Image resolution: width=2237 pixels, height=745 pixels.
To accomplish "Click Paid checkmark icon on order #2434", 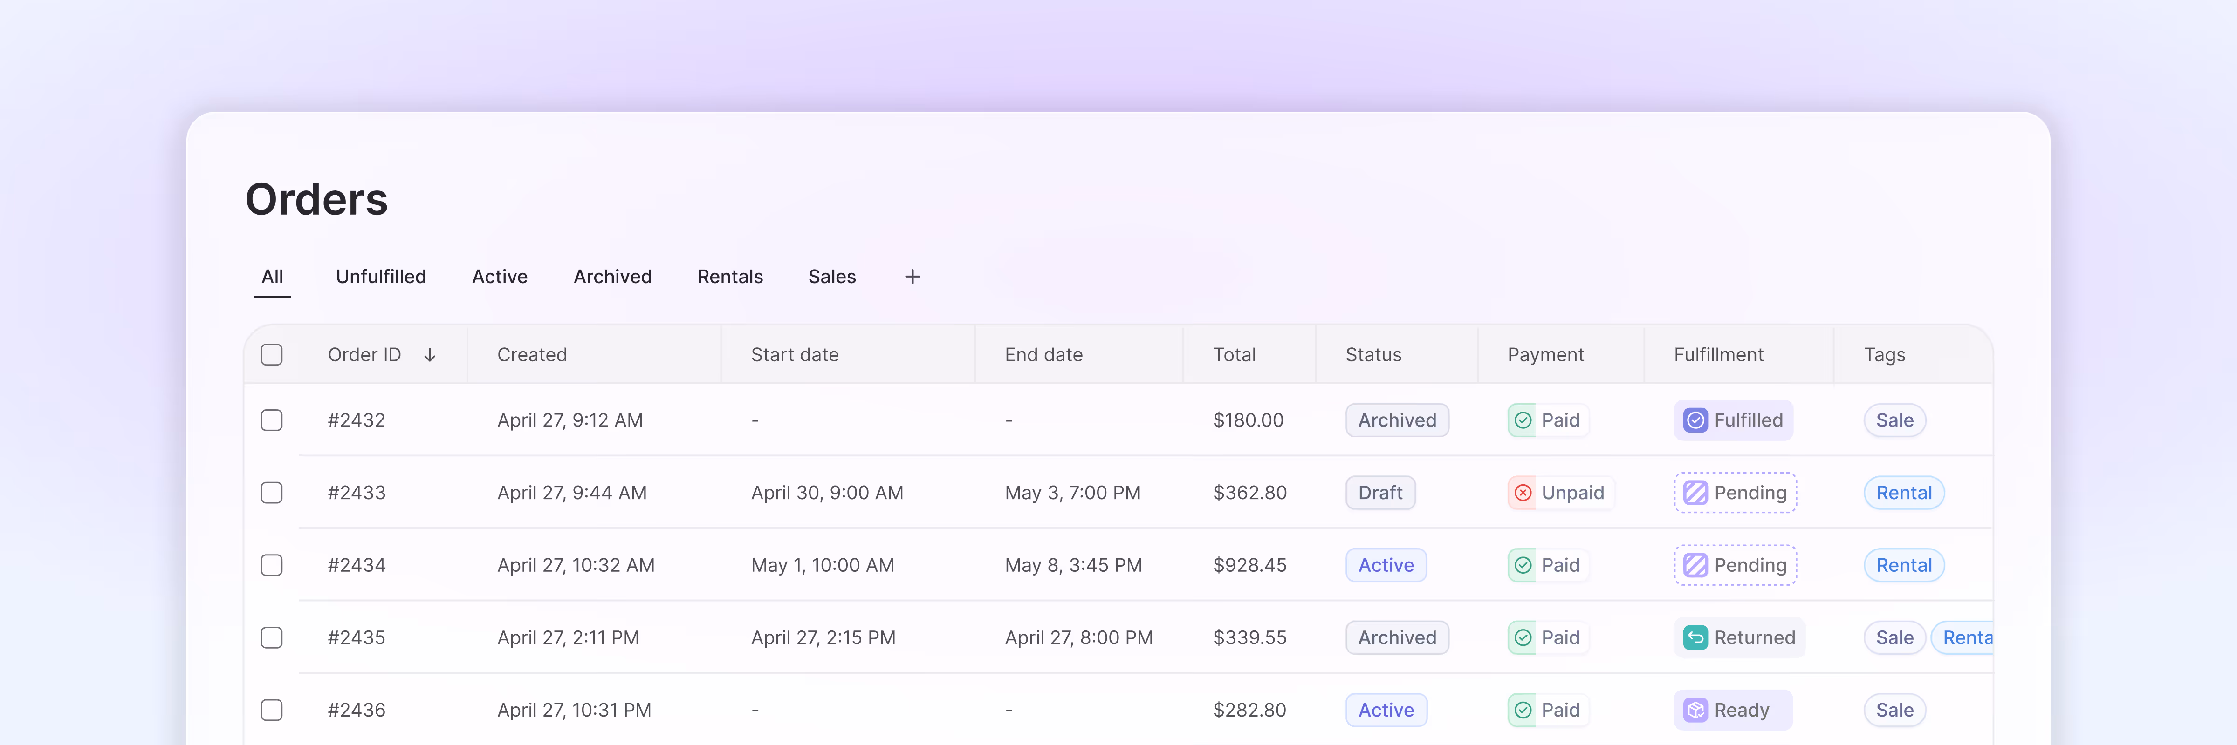I will click(x=1522, y=565).
